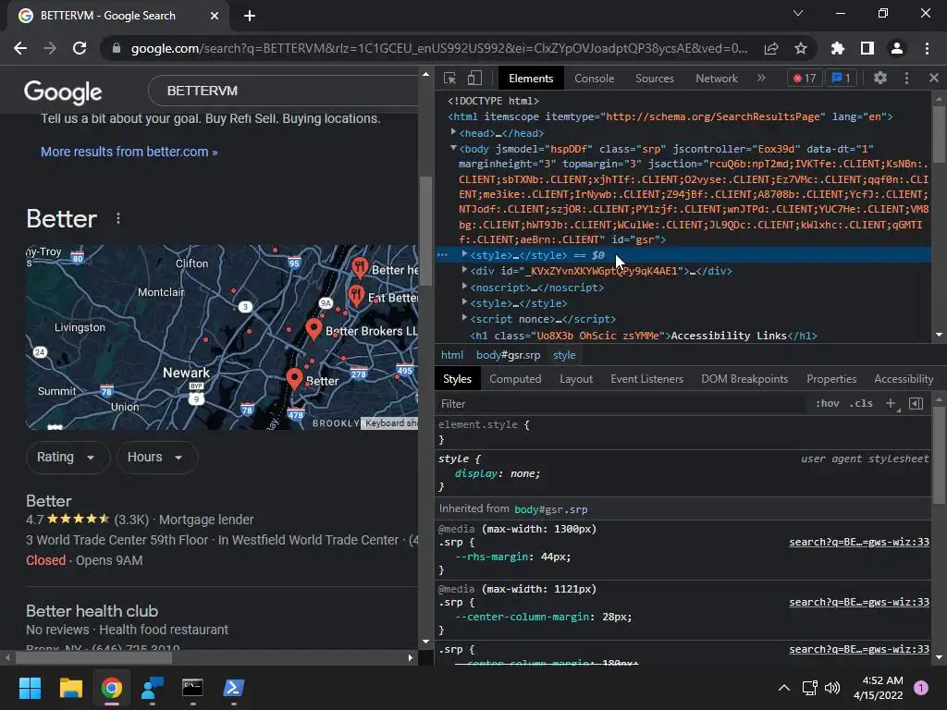
Task: Open the Windows Start menu
Action: click(x=30, y=688)
